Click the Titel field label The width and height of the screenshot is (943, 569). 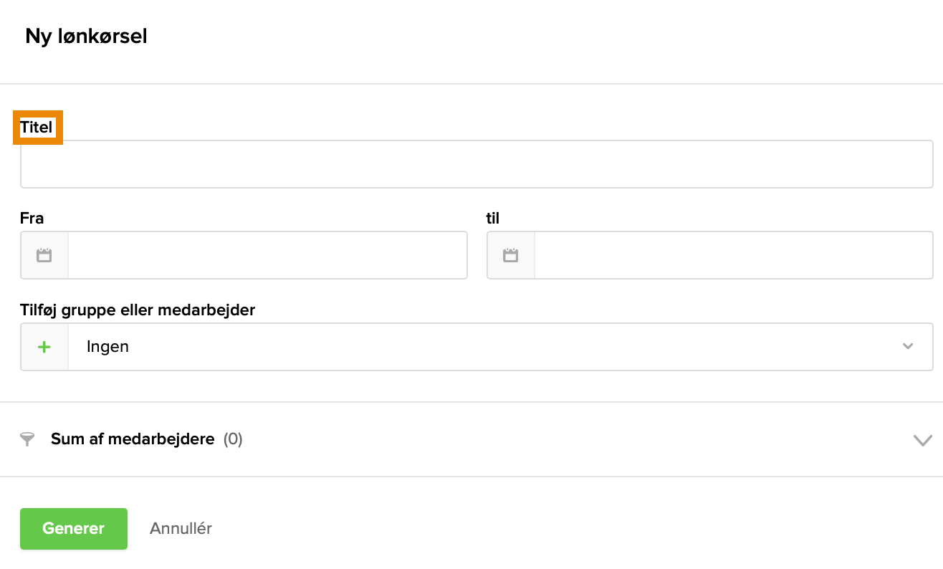[37, 128]
